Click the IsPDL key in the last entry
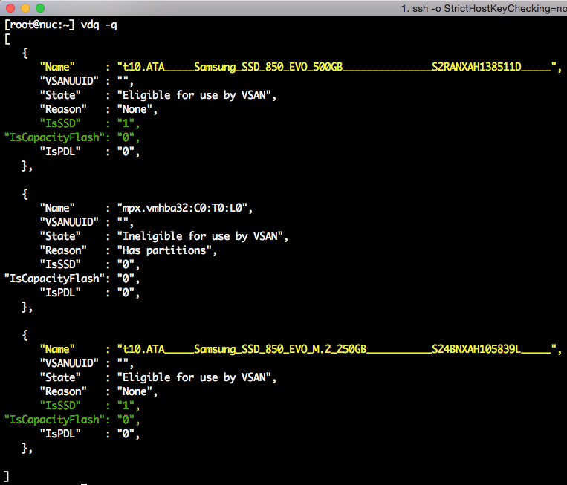567x485 pixels. [x=60, y=434]
